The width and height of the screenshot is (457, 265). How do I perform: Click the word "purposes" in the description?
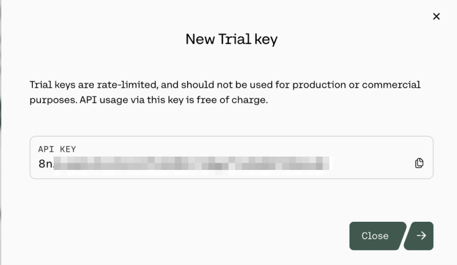point(52,100)
